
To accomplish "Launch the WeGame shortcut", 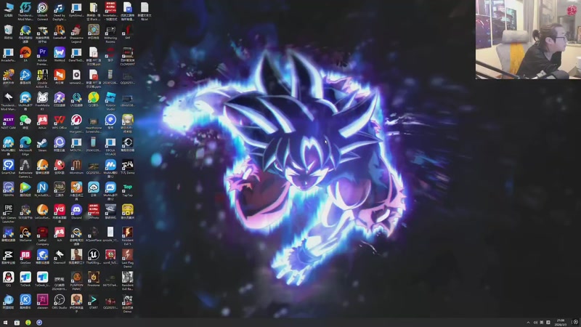I will click(25, 234).
